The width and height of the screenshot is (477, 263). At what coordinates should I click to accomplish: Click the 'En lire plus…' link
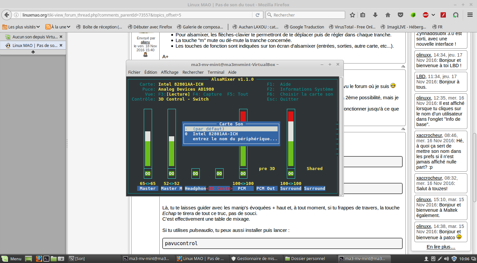pos(441,247)
